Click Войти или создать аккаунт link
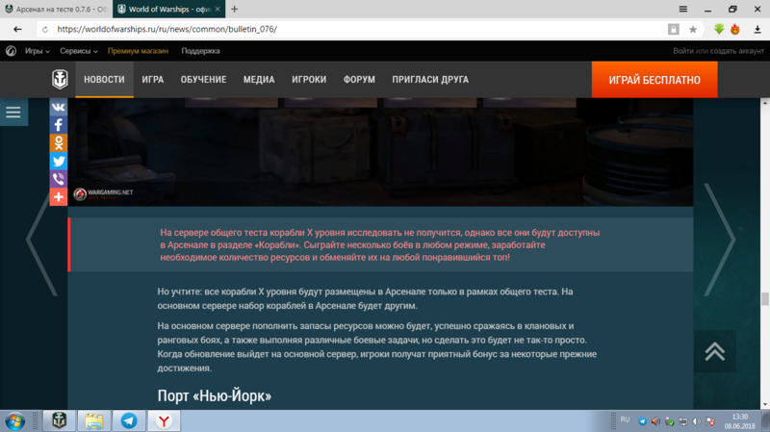Viewport: 770px width, 432px height. pos(718,51)
